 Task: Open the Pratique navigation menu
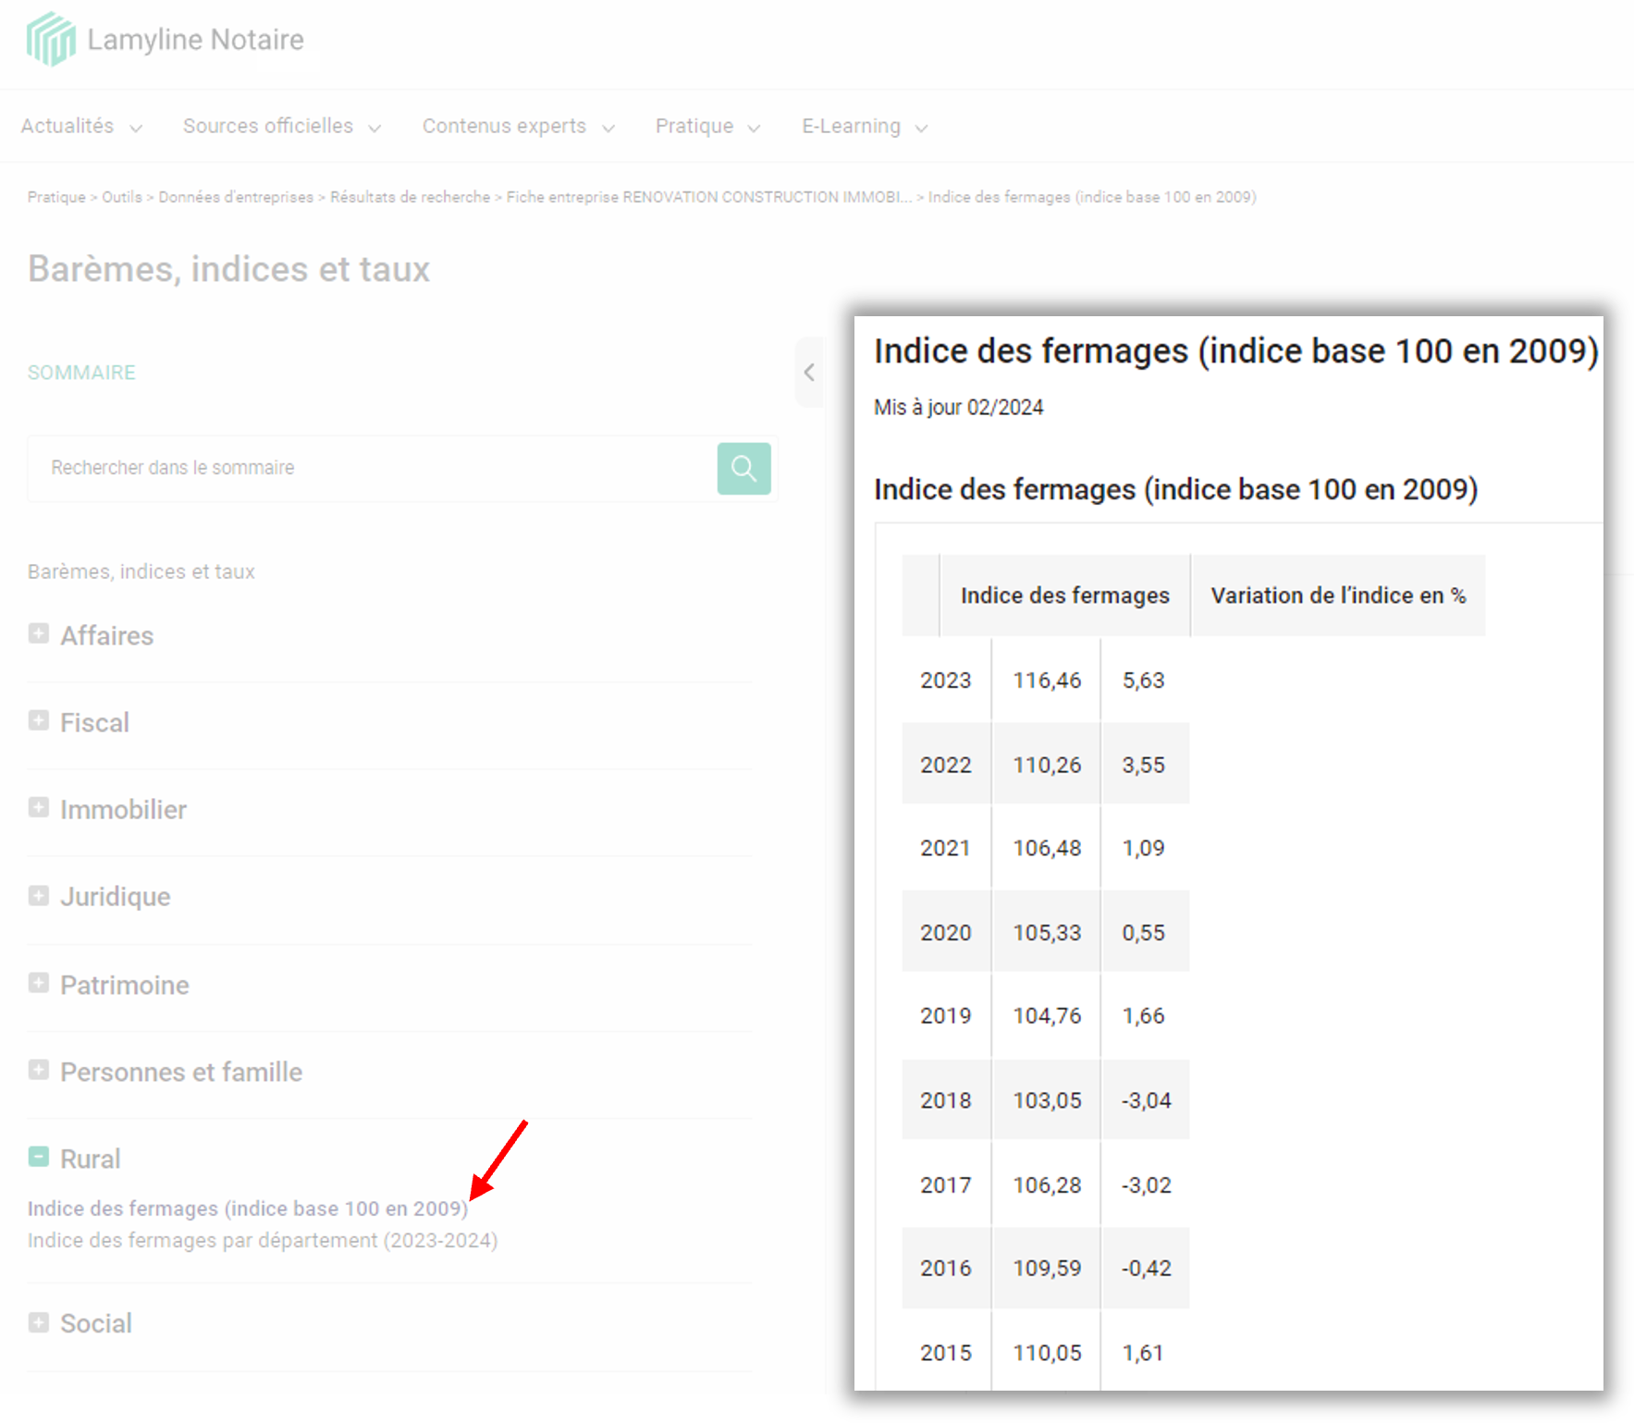(x=707, y=127)
